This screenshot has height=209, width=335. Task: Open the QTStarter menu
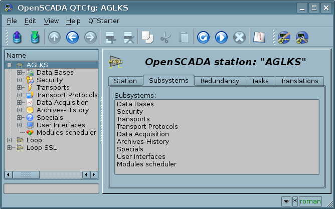(x=104, y=21)
